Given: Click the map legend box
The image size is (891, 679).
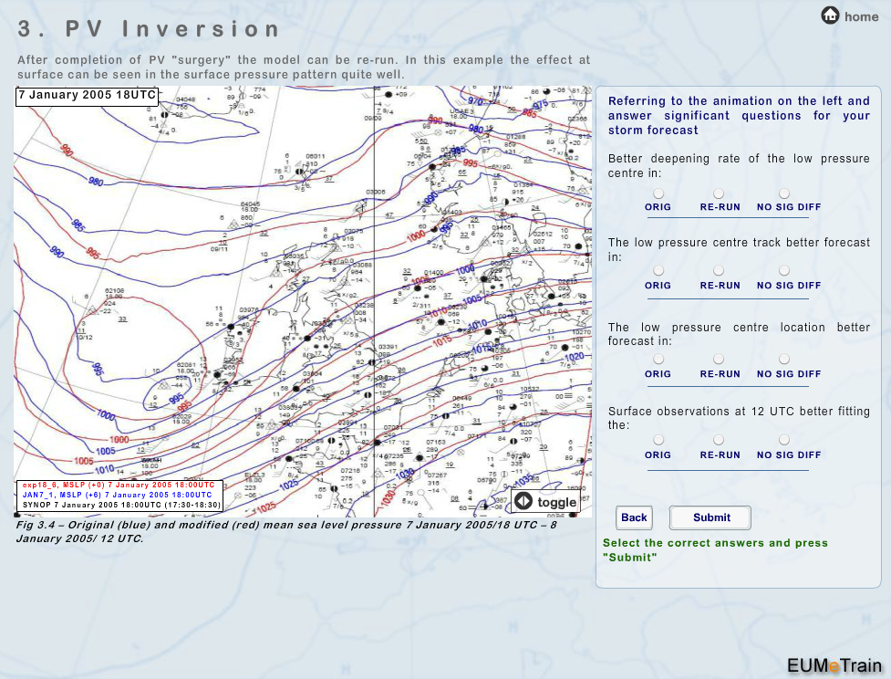Looking at the screenshot, I should point(119,495).
